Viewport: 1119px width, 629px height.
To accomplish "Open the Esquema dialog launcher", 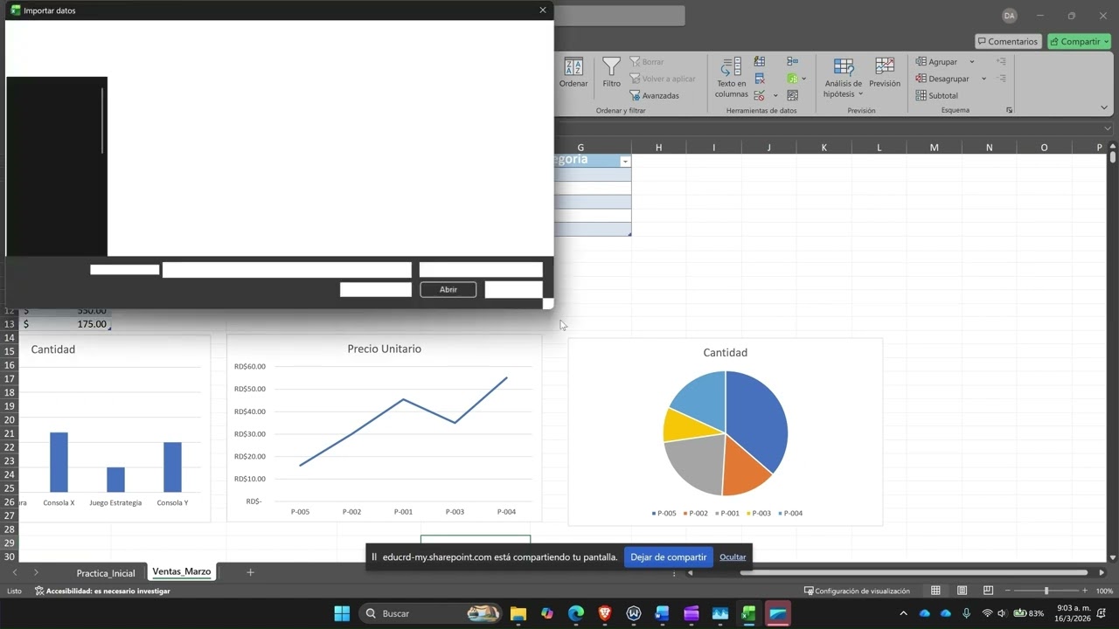I will [1010, 110].
